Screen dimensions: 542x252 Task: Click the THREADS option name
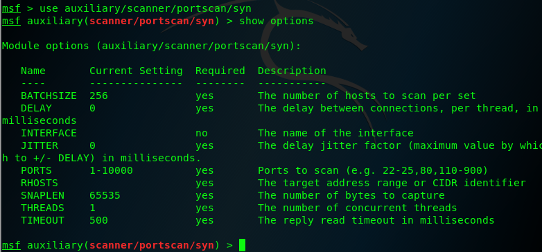pyautogui.click(x=42, y=208)
